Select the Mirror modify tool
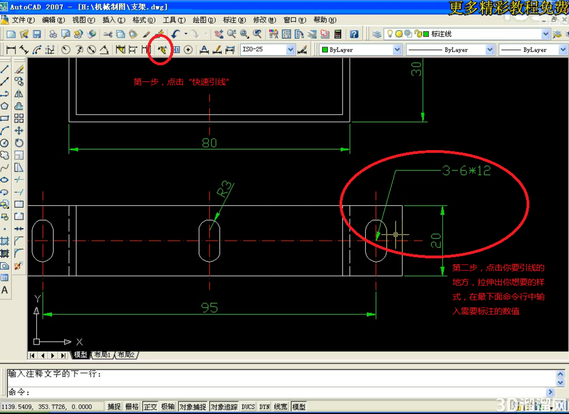Screen dimensions: 569x414 (x=19, y=93)
